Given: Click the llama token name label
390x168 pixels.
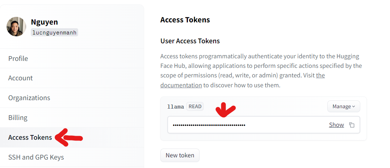Looking at the screenshot, I should click(176, 107).
